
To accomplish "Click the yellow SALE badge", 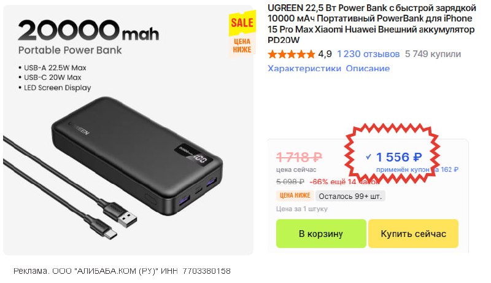I will point(241,23).
